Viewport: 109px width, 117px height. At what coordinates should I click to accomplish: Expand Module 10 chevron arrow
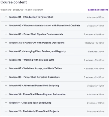(6, 94)
